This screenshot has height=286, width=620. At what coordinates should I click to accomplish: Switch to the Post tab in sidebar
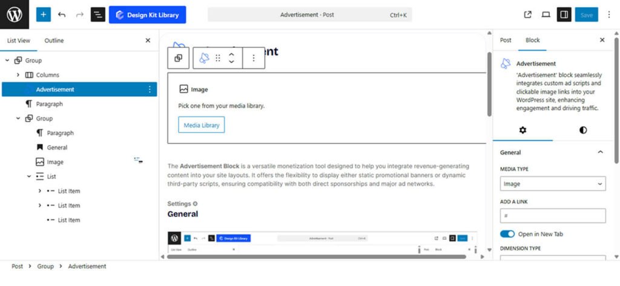coord(506,40)
